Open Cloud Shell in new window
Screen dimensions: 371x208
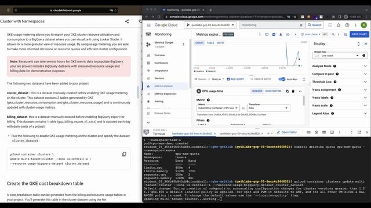coord(359,132)
